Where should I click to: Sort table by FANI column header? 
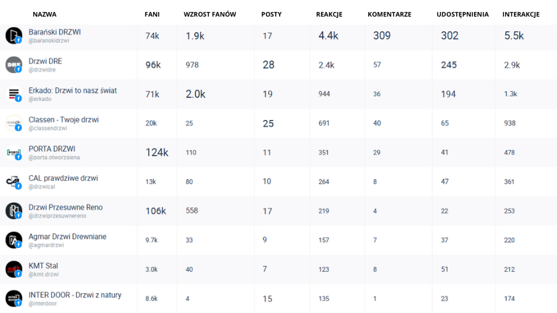(x=152, y=15)
